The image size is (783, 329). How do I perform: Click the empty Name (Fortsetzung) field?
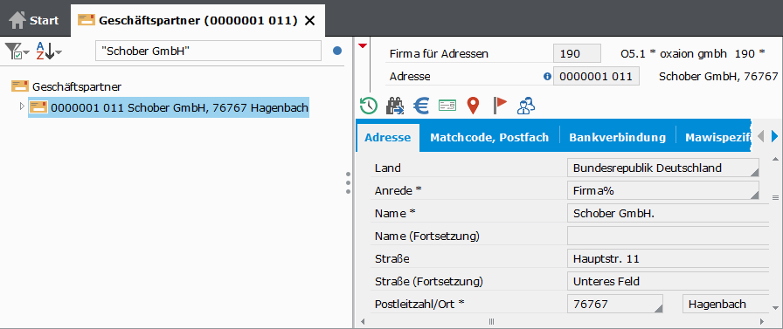[669, 236]
